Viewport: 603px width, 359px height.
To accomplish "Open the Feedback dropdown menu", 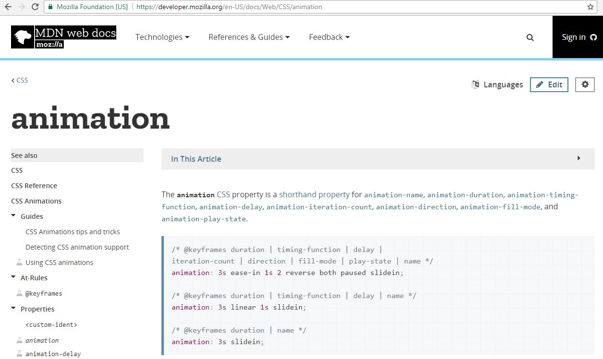I will tap(329, 37).
